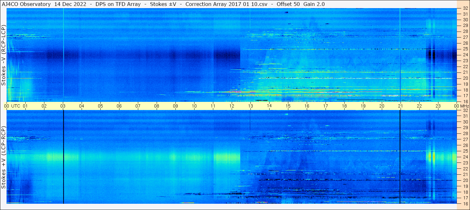Select the 15 hour tick label
Screen dimensions: 470x210
coord(288,106)
